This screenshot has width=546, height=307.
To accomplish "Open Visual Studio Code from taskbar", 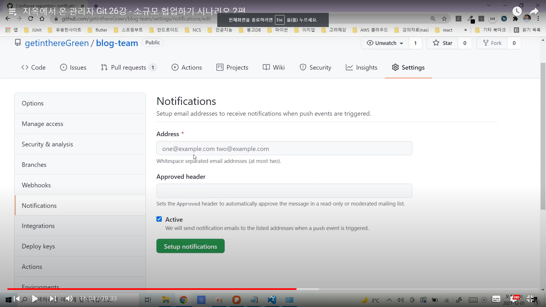I will pos(272,300).
